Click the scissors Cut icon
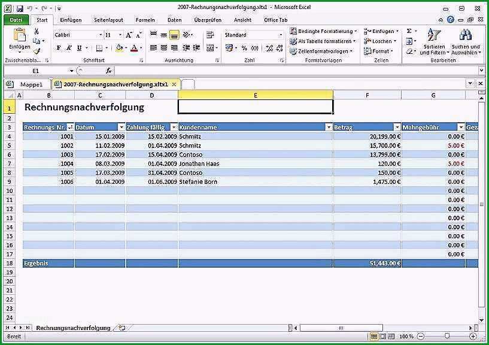The height and width of the screenshot is (345, 489). click(36, 31)
